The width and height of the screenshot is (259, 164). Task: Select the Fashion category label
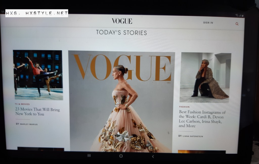(x=184, y=107)
